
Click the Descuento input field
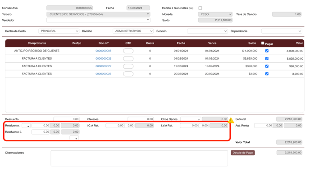click(66, 119)
